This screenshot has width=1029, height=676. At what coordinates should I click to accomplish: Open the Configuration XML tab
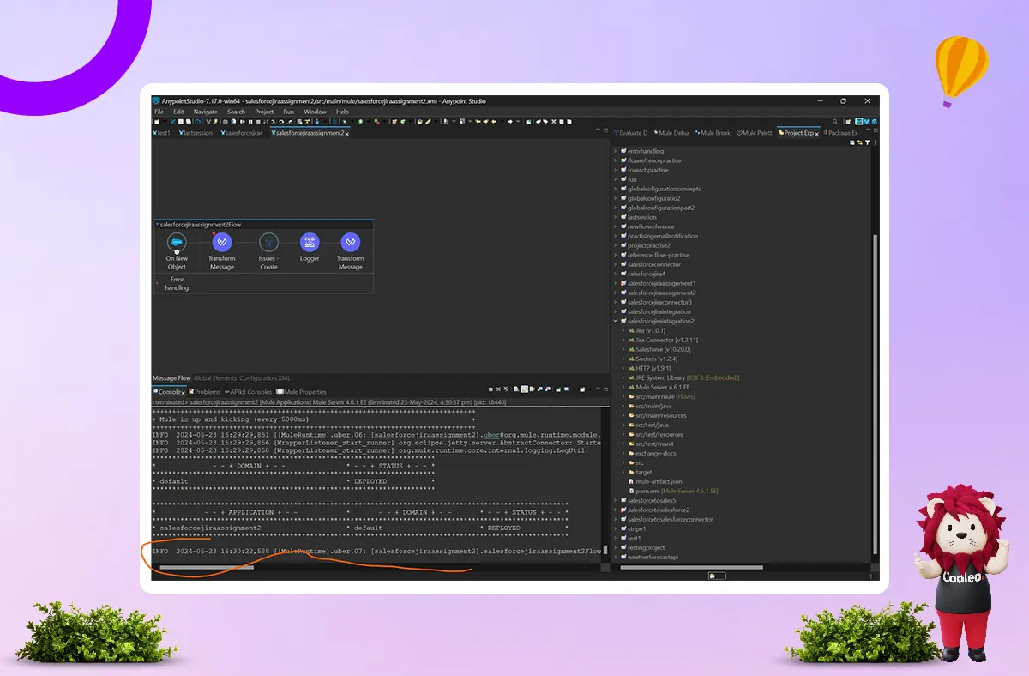point(265,378)
